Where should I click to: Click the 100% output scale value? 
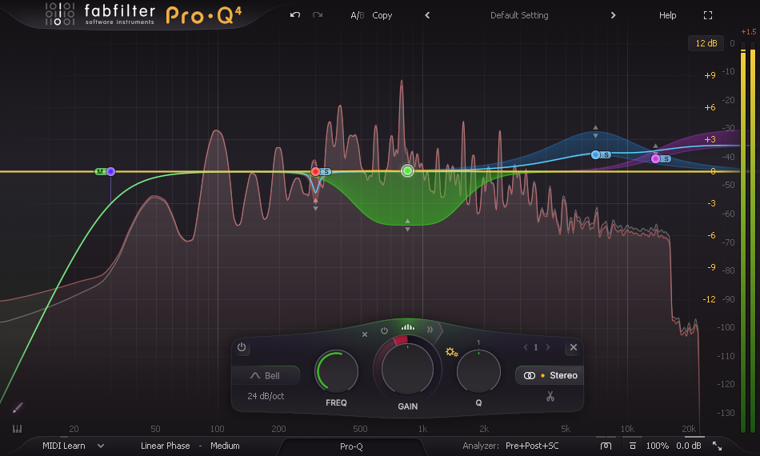[658, 446]
